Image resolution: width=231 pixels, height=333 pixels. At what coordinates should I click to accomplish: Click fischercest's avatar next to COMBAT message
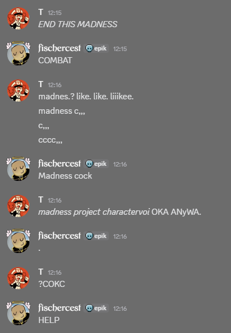(18, 53)
